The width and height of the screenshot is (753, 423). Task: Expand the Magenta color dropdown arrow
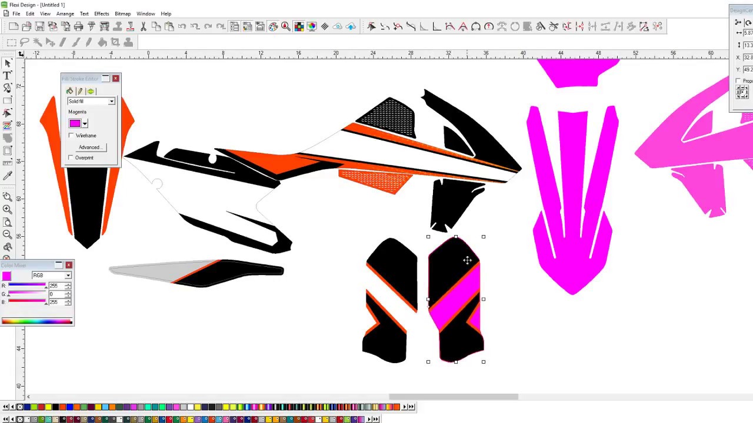pyautogui.click(x=85, y=123)
